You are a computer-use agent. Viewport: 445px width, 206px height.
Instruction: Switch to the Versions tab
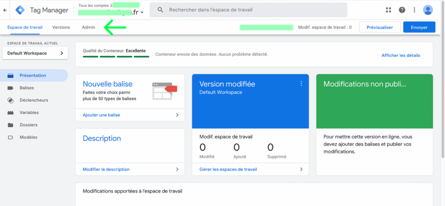[61, 27]
